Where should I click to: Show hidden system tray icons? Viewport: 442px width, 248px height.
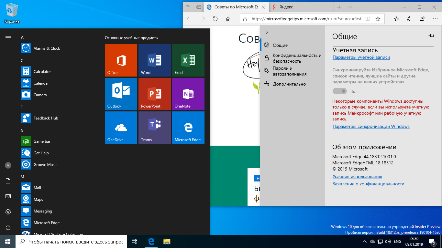tap(364, 242)
